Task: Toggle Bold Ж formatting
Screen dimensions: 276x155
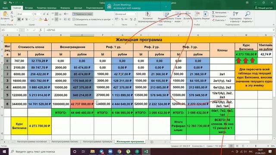Action: click(x=19, y=19)
